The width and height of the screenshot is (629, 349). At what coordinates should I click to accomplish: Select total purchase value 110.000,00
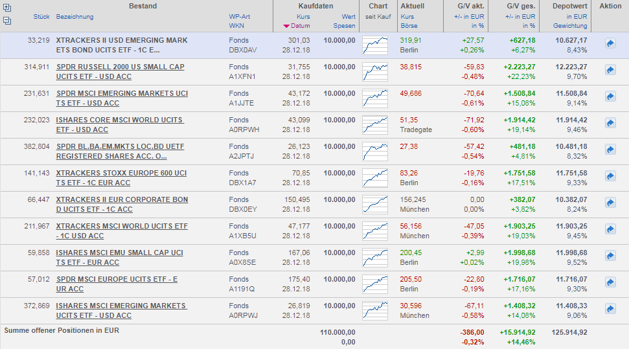tap(337, 333)
